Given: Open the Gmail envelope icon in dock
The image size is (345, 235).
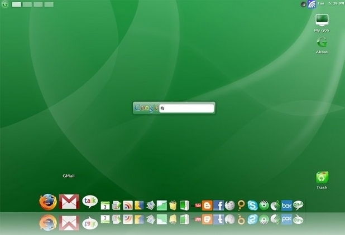Looking at the screenshot, I should [69, 202].
